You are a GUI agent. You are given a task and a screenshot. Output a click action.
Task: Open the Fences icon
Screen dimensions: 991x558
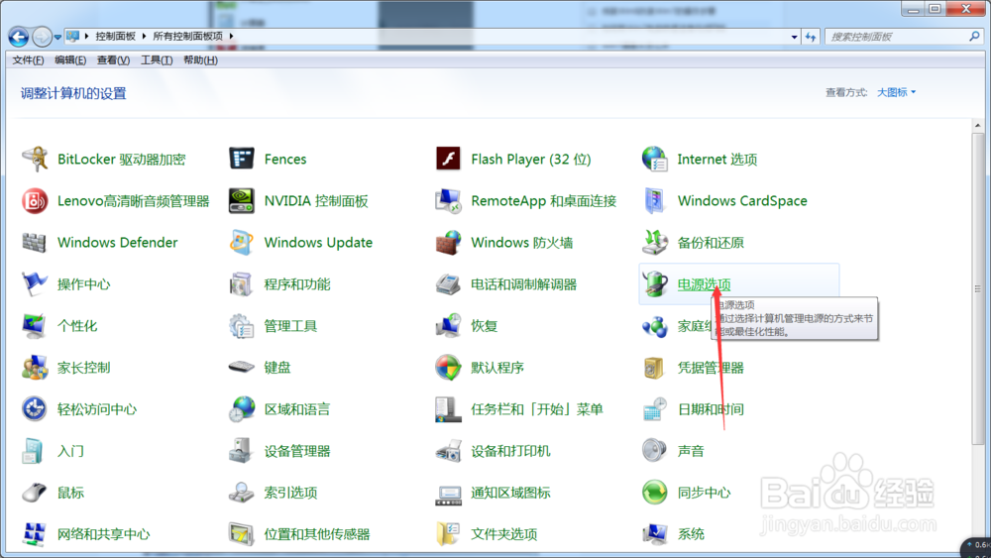pyautogui.click(x=242, y=160)
